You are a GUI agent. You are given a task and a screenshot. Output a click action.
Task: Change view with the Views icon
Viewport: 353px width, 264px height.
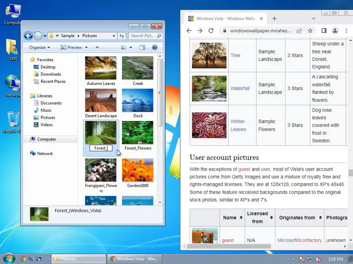(x=123, y=47)
